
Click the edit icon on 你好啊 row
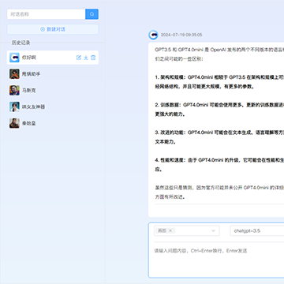point(79,58)
